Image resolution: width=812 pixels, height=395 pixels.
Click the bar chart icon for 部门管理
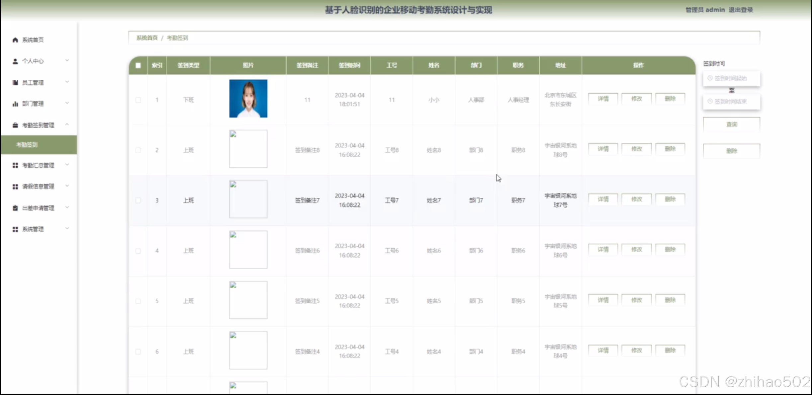(15, 104)
